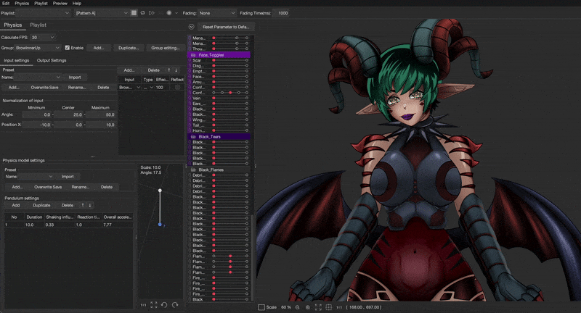Viewport: 581px width, 313px height.
Task: Click Delete above the input table
Action: pyautogui.click(x=153, y=70)
